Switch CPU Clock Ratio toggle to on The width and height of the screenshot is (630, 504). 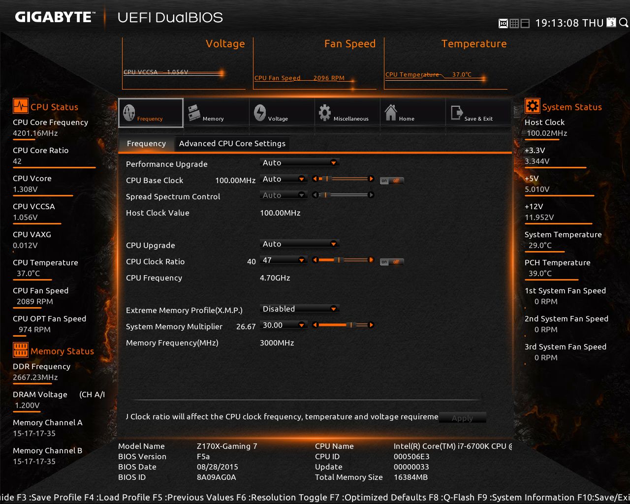(x=384, y=262)
